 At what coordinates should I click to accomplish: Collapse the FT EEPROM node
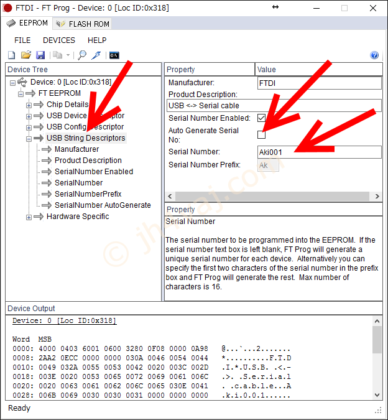(21, 94)
